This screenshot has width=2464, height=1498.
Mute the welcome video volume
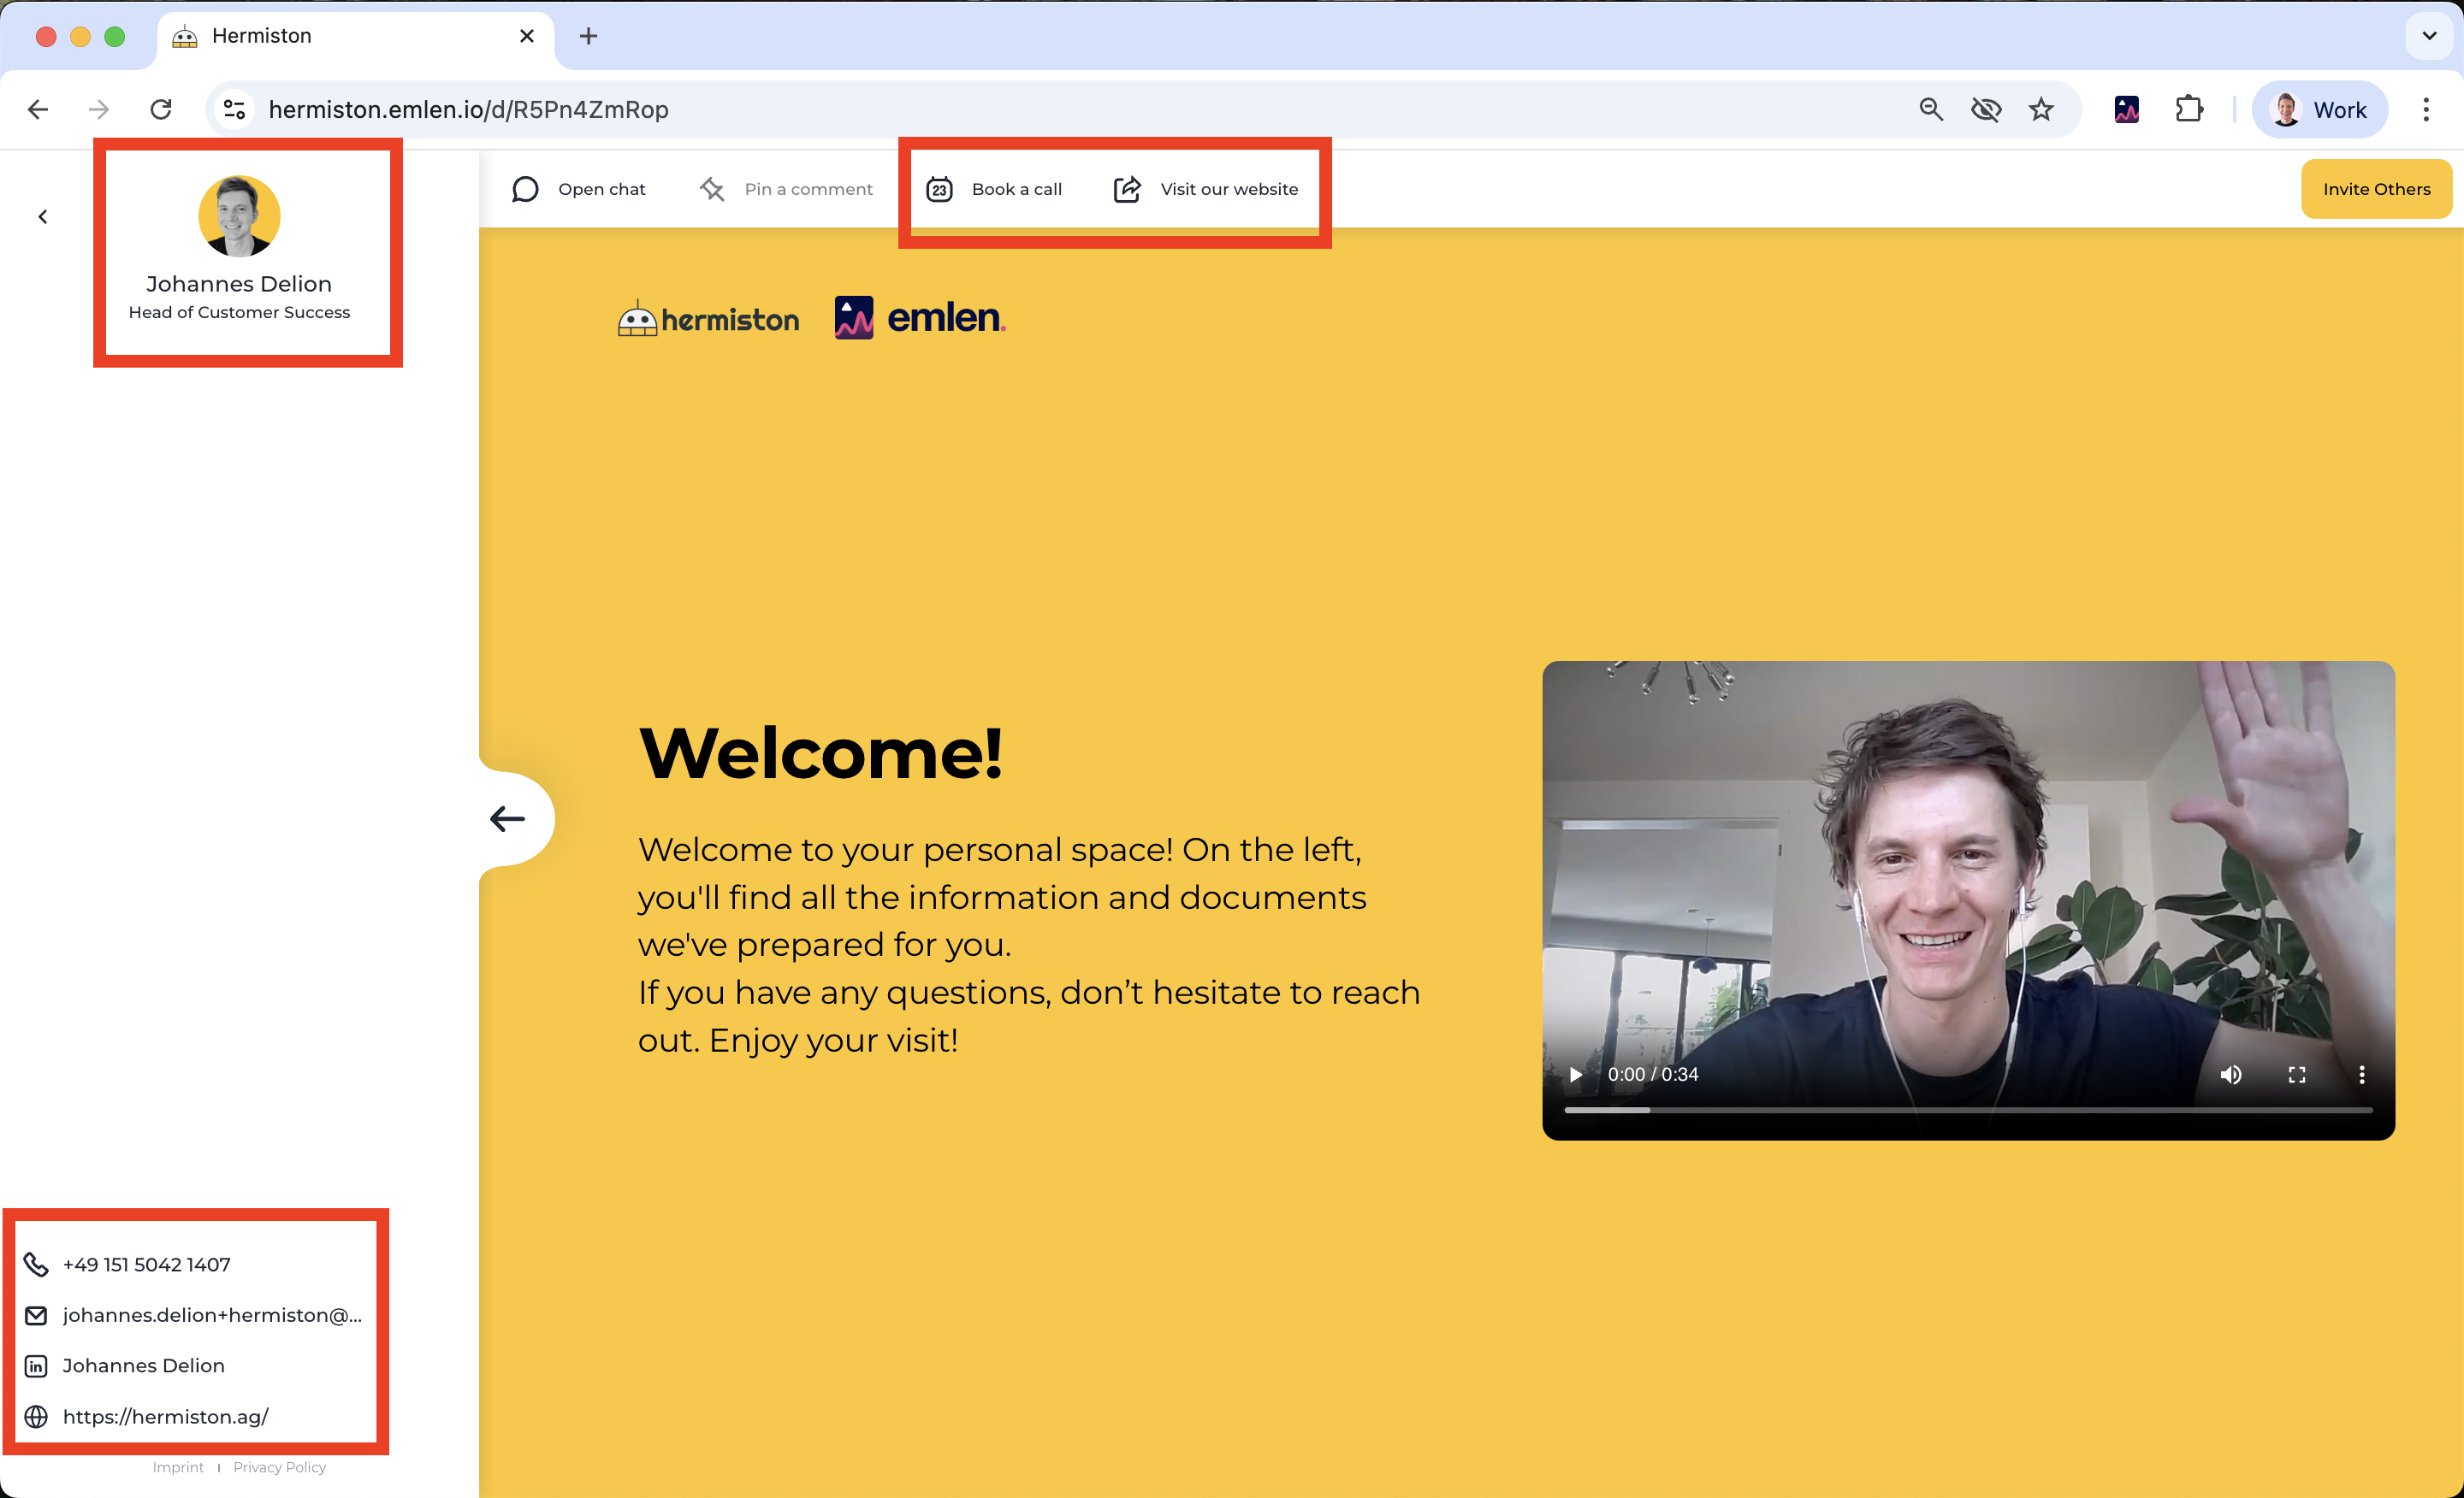[x=2231, y=1074]
